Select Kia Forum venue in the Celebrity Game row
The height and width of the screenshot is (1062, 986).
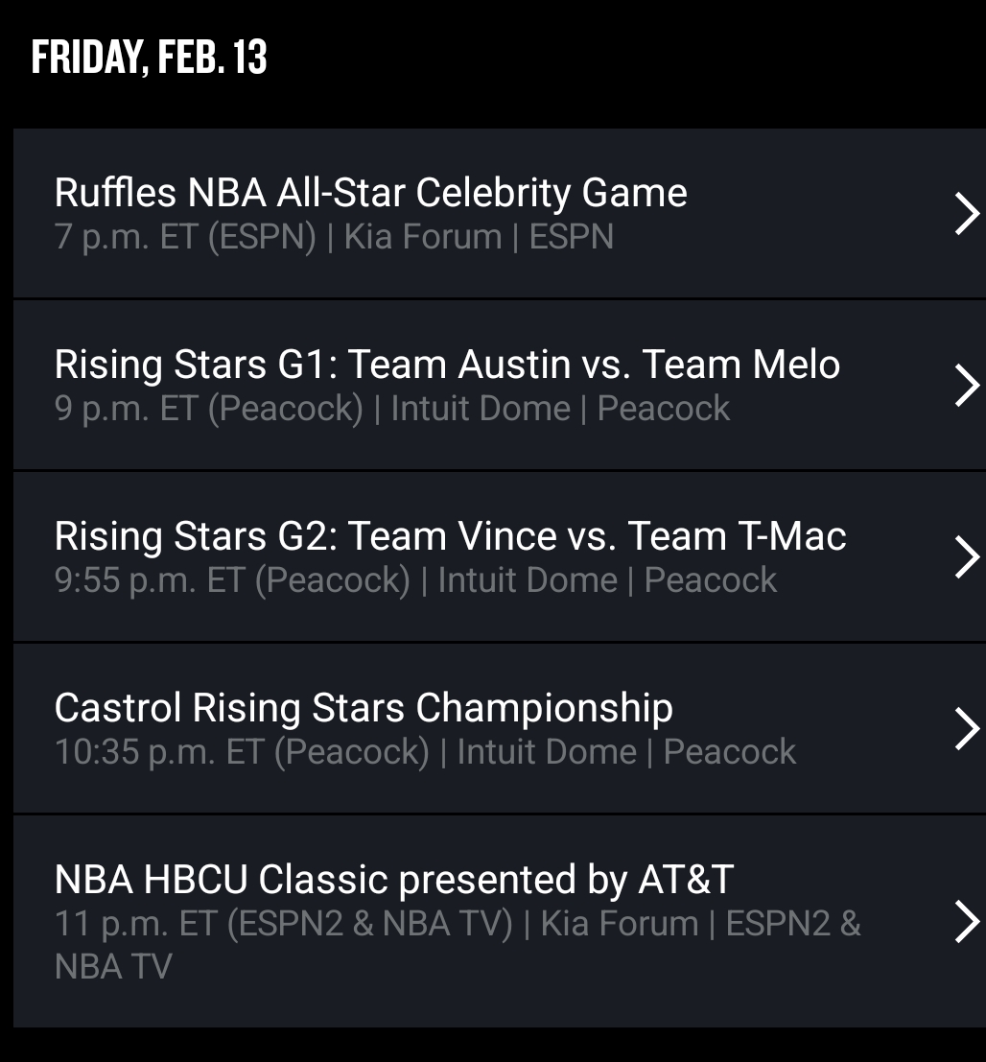(x=423, y=237)
